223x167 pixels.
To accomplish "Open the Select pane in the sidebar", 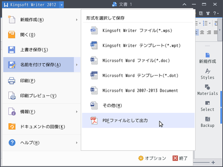I will [208, 106].
